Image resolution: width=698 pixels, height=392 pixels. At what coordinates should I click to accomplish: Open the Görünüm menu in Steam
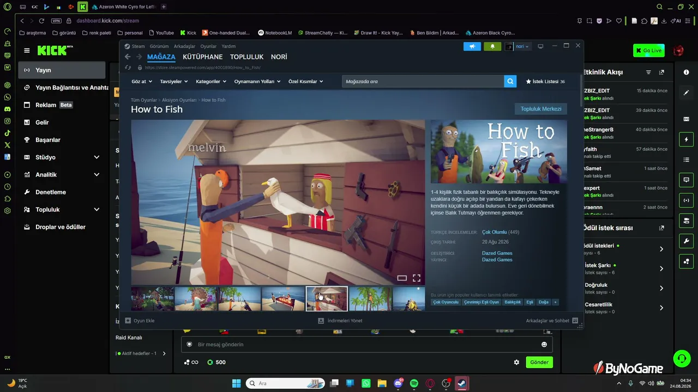pyautogui.click(x=159, y=46)
